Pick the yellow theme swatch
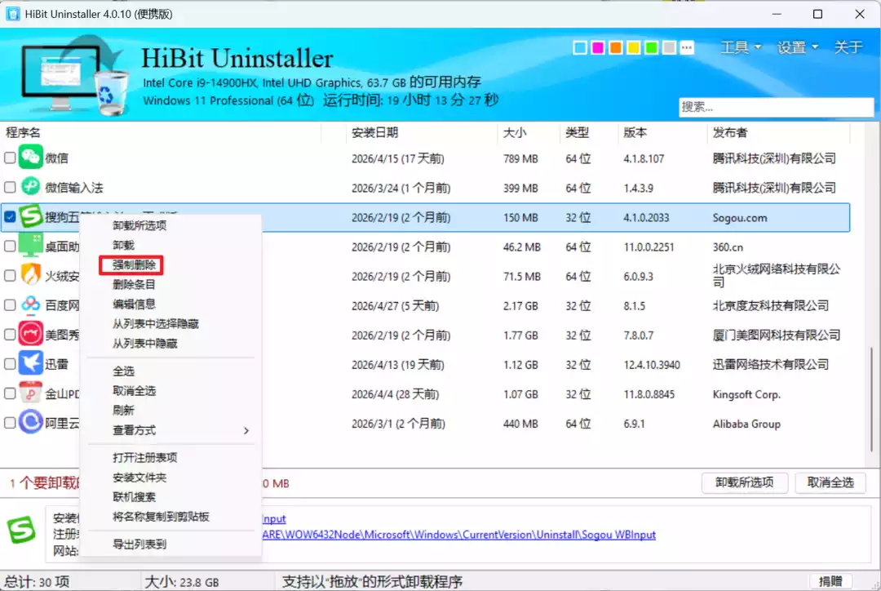This screenshot has height=591, width=881. point(633,48)
